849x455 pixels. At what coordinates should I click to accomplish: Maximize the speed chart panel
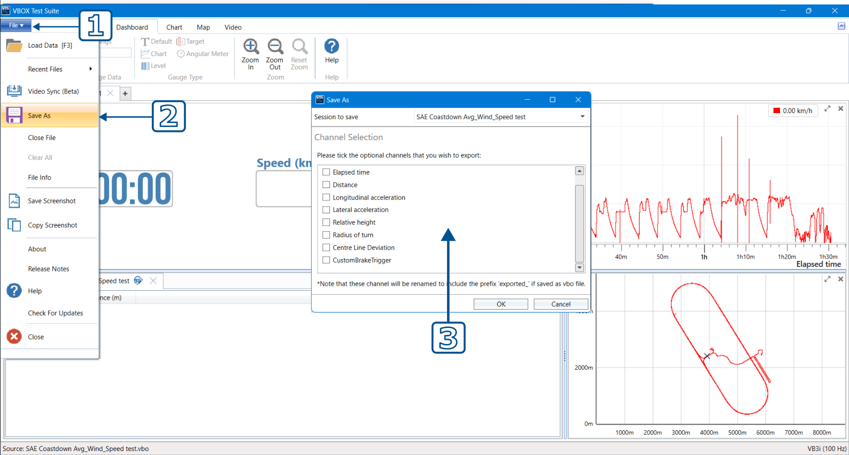[x=827, y=109]
